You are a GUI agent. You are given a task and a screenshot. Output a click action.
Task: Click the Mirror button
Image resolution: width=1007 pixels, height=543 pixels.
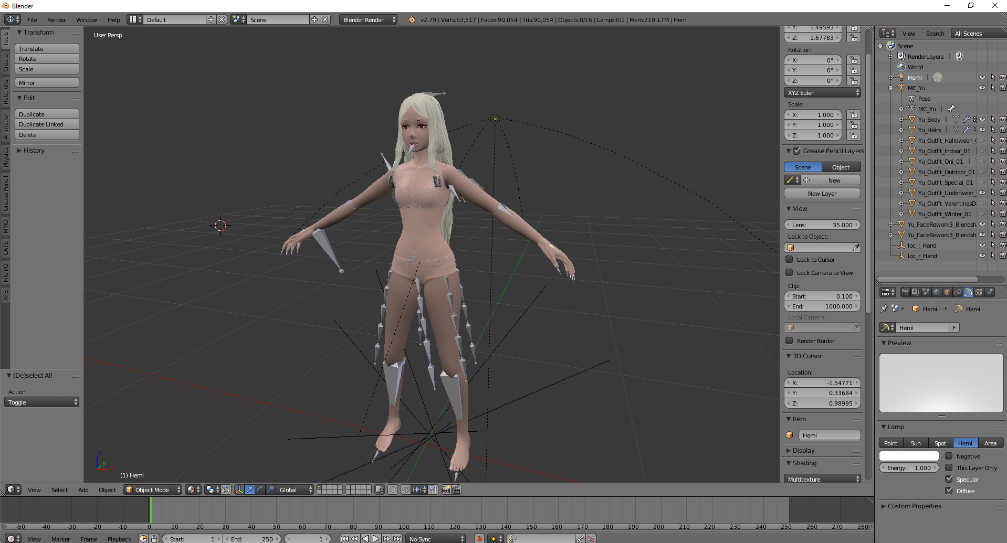tap(47, 83)
